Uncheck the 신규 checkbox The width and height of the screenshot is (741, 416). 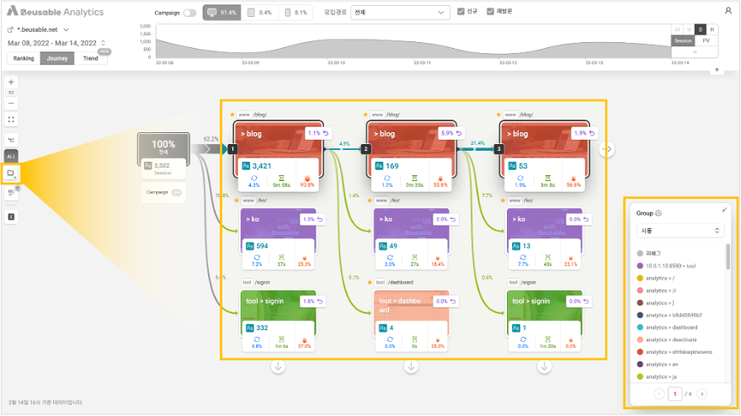pos(460,13)
